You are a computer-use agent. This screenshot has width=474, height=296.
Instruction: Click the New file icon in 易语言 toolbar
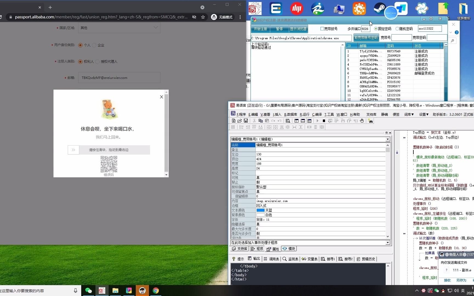point(233,121)
